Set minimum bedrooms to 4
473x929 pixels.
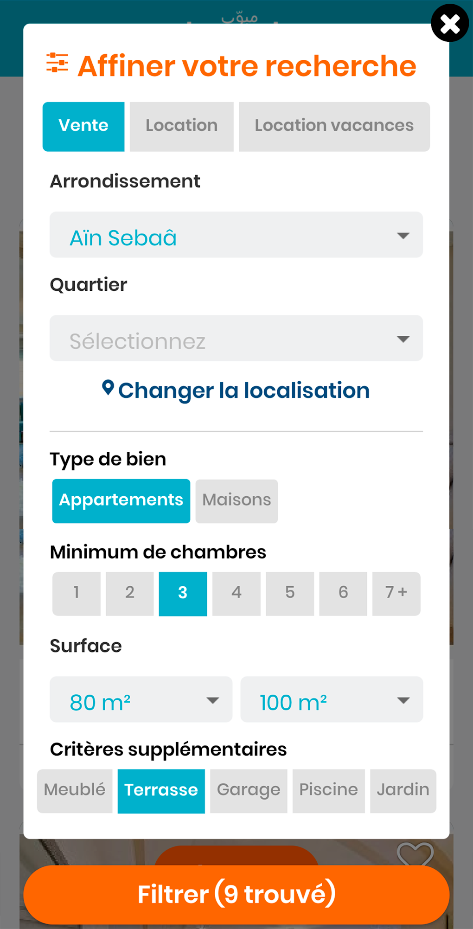pos(236,594)
